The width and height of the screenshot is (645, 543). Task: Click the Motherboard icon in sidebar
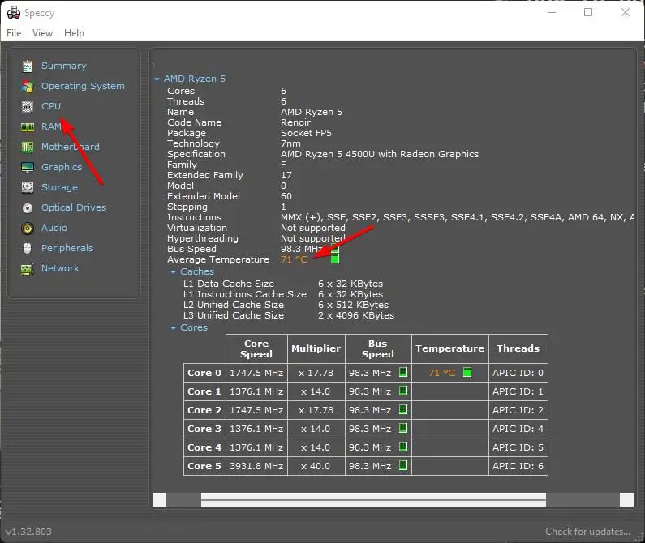(x=28, y=147)
